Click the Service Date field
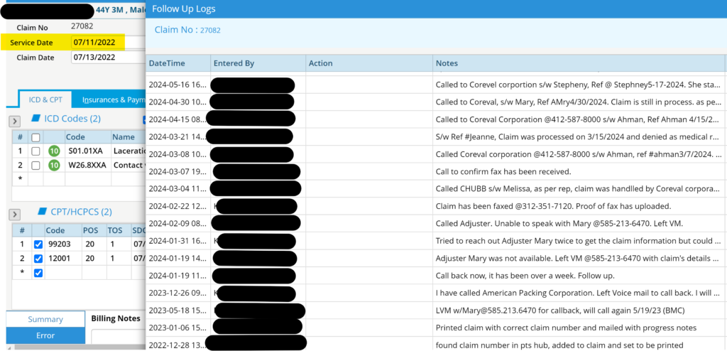Image resolution: width=727 pixels, height=351 pixels. [x=98, y=43]
